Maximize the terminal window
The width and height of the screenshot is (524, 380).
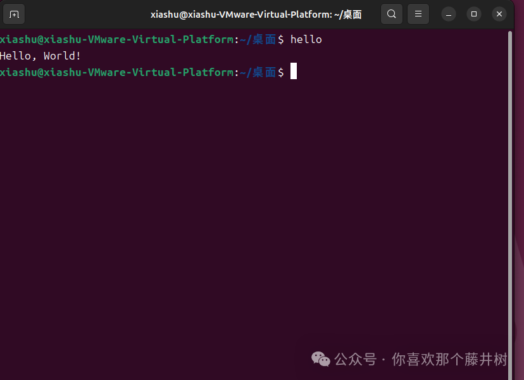point(474,14)
